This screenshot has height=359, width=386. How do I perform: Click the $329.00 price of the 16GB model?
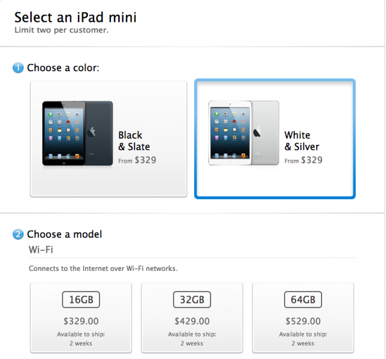pos(81,321)
